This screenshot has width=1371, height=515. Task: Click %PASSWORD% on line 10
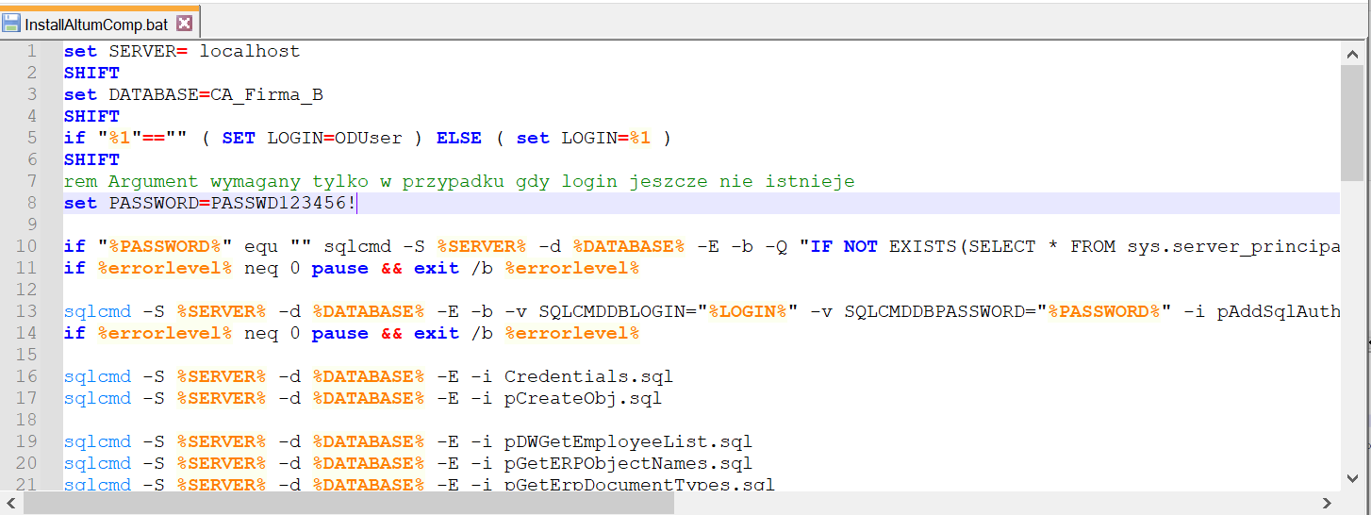click(x=165, y=246)
